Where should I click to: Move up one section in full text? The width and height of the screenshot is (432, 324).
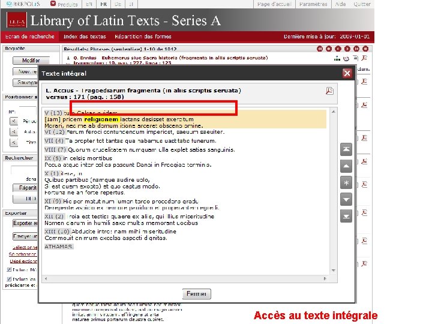(346, 166)
